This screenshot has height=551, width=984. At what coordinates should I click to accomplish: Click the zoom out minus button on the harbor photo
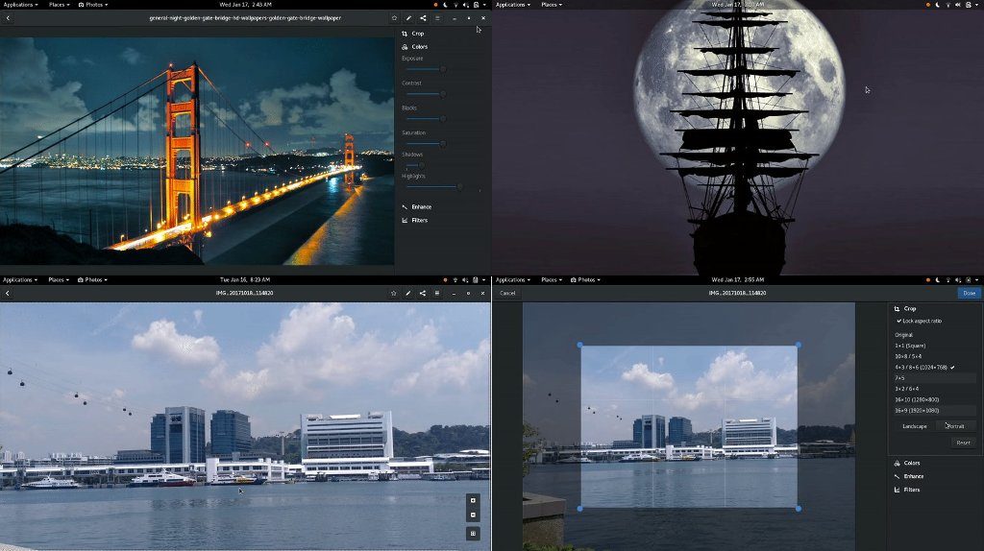[473, 515]
